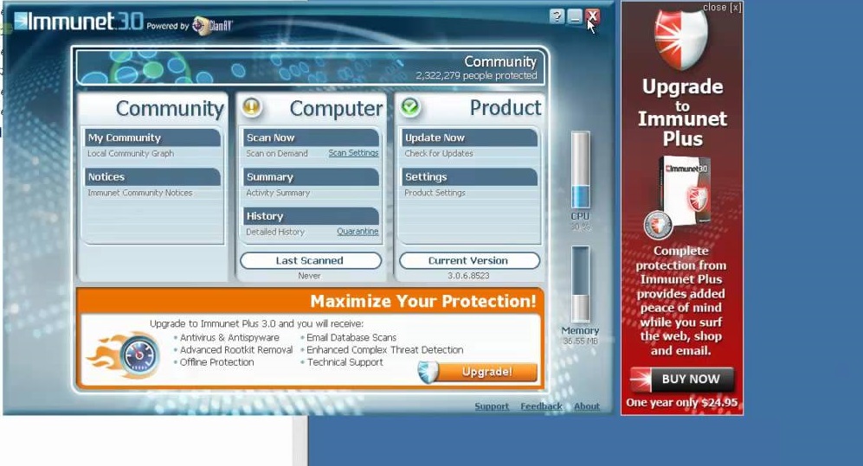Screen dimensions: 863x466
Task: Click the help question mark icon
Action: tap(557, 16)
